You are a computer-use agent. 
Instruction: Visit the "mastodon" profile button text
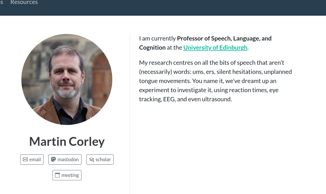[x=68, y=159]
